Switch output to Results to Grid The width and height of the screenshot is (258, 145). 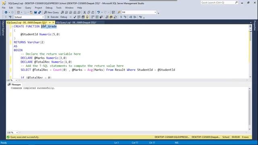click(x=111, y=17)
